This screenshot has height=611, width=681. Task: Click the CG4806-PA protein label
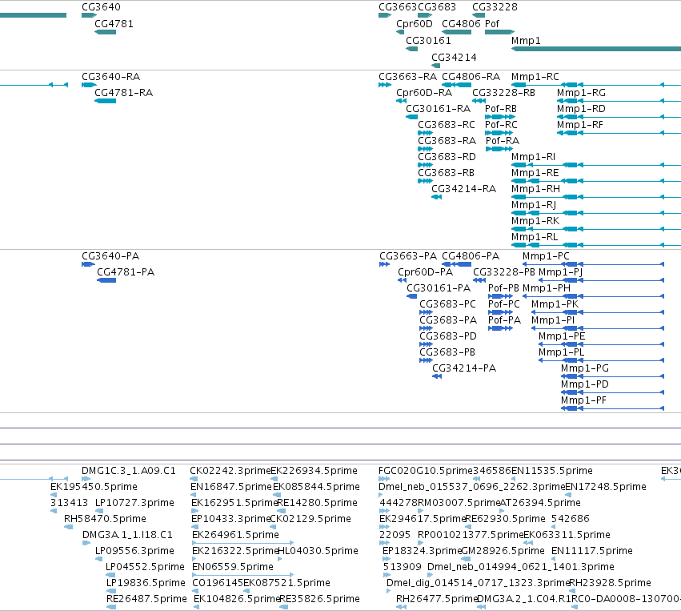(x=471, y=256)
